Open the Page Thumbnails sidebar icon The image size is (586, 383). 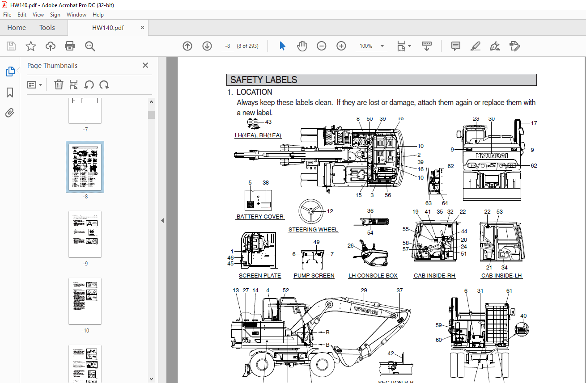[10, 72]
